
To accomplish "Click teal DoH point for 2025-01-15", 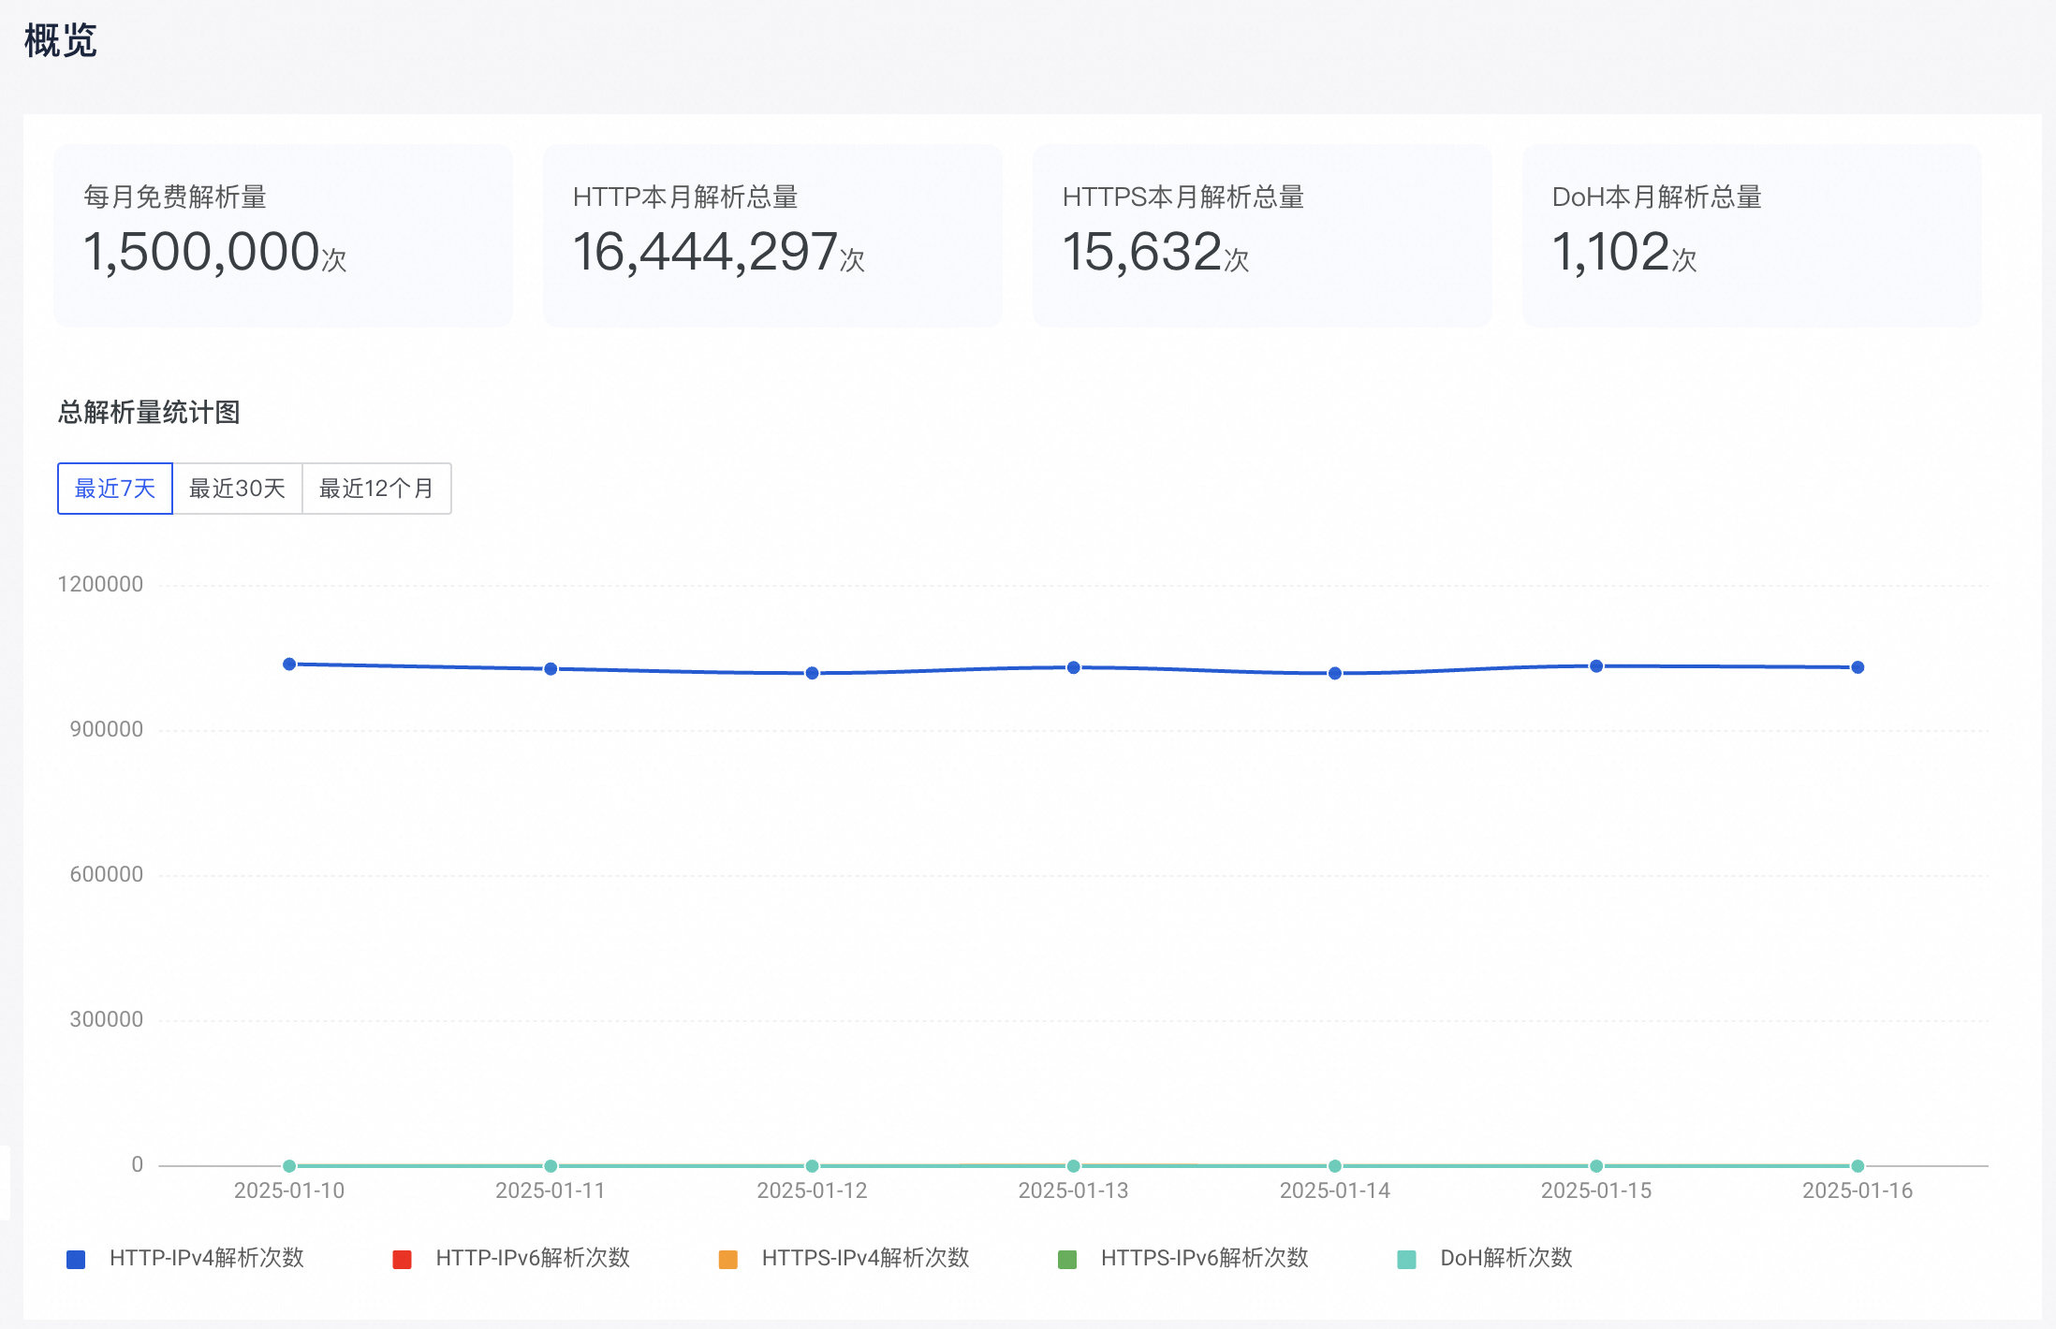I will 1596,1166.
